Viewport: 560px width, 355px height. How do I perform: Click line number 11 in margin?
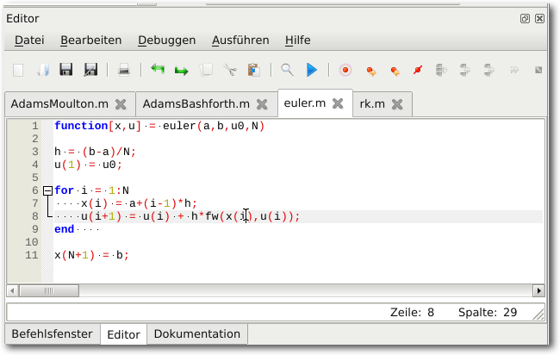(x=31, y=255)
